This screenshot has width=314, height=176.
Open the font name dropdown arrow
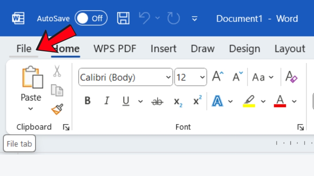click(x=168, y=77)
